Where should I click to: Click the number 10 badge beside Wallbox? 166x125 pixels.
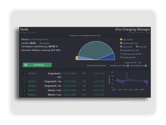pos(24,81)
